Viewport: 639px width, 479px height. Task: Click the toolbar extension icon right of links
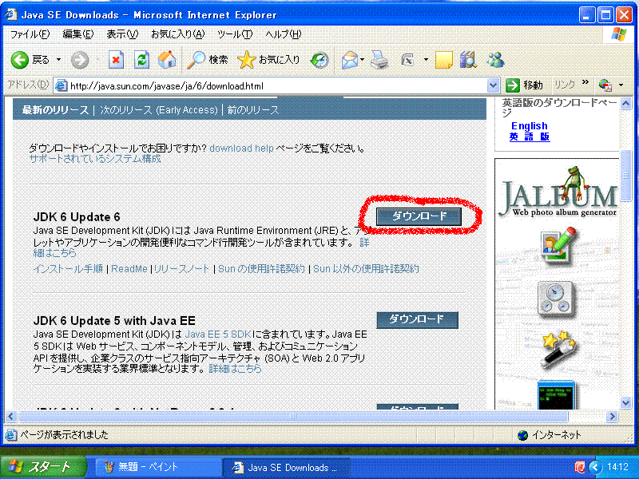click(605, 85)
